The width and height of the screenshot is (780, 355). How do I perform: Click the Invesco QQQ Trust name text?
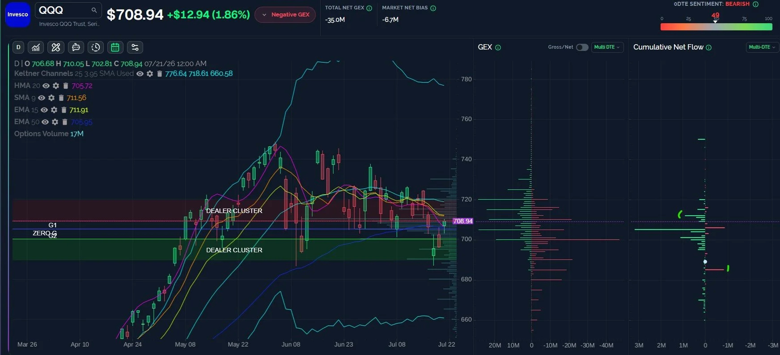(69, 24)
